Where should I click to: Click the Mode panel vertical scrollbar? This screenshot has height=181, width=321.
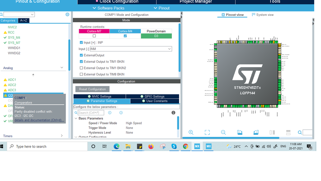click(x=180, y=48)
